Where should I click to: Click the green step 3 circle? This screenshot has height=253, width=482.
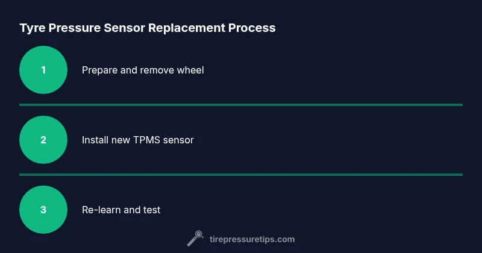[x=43, y=210]
